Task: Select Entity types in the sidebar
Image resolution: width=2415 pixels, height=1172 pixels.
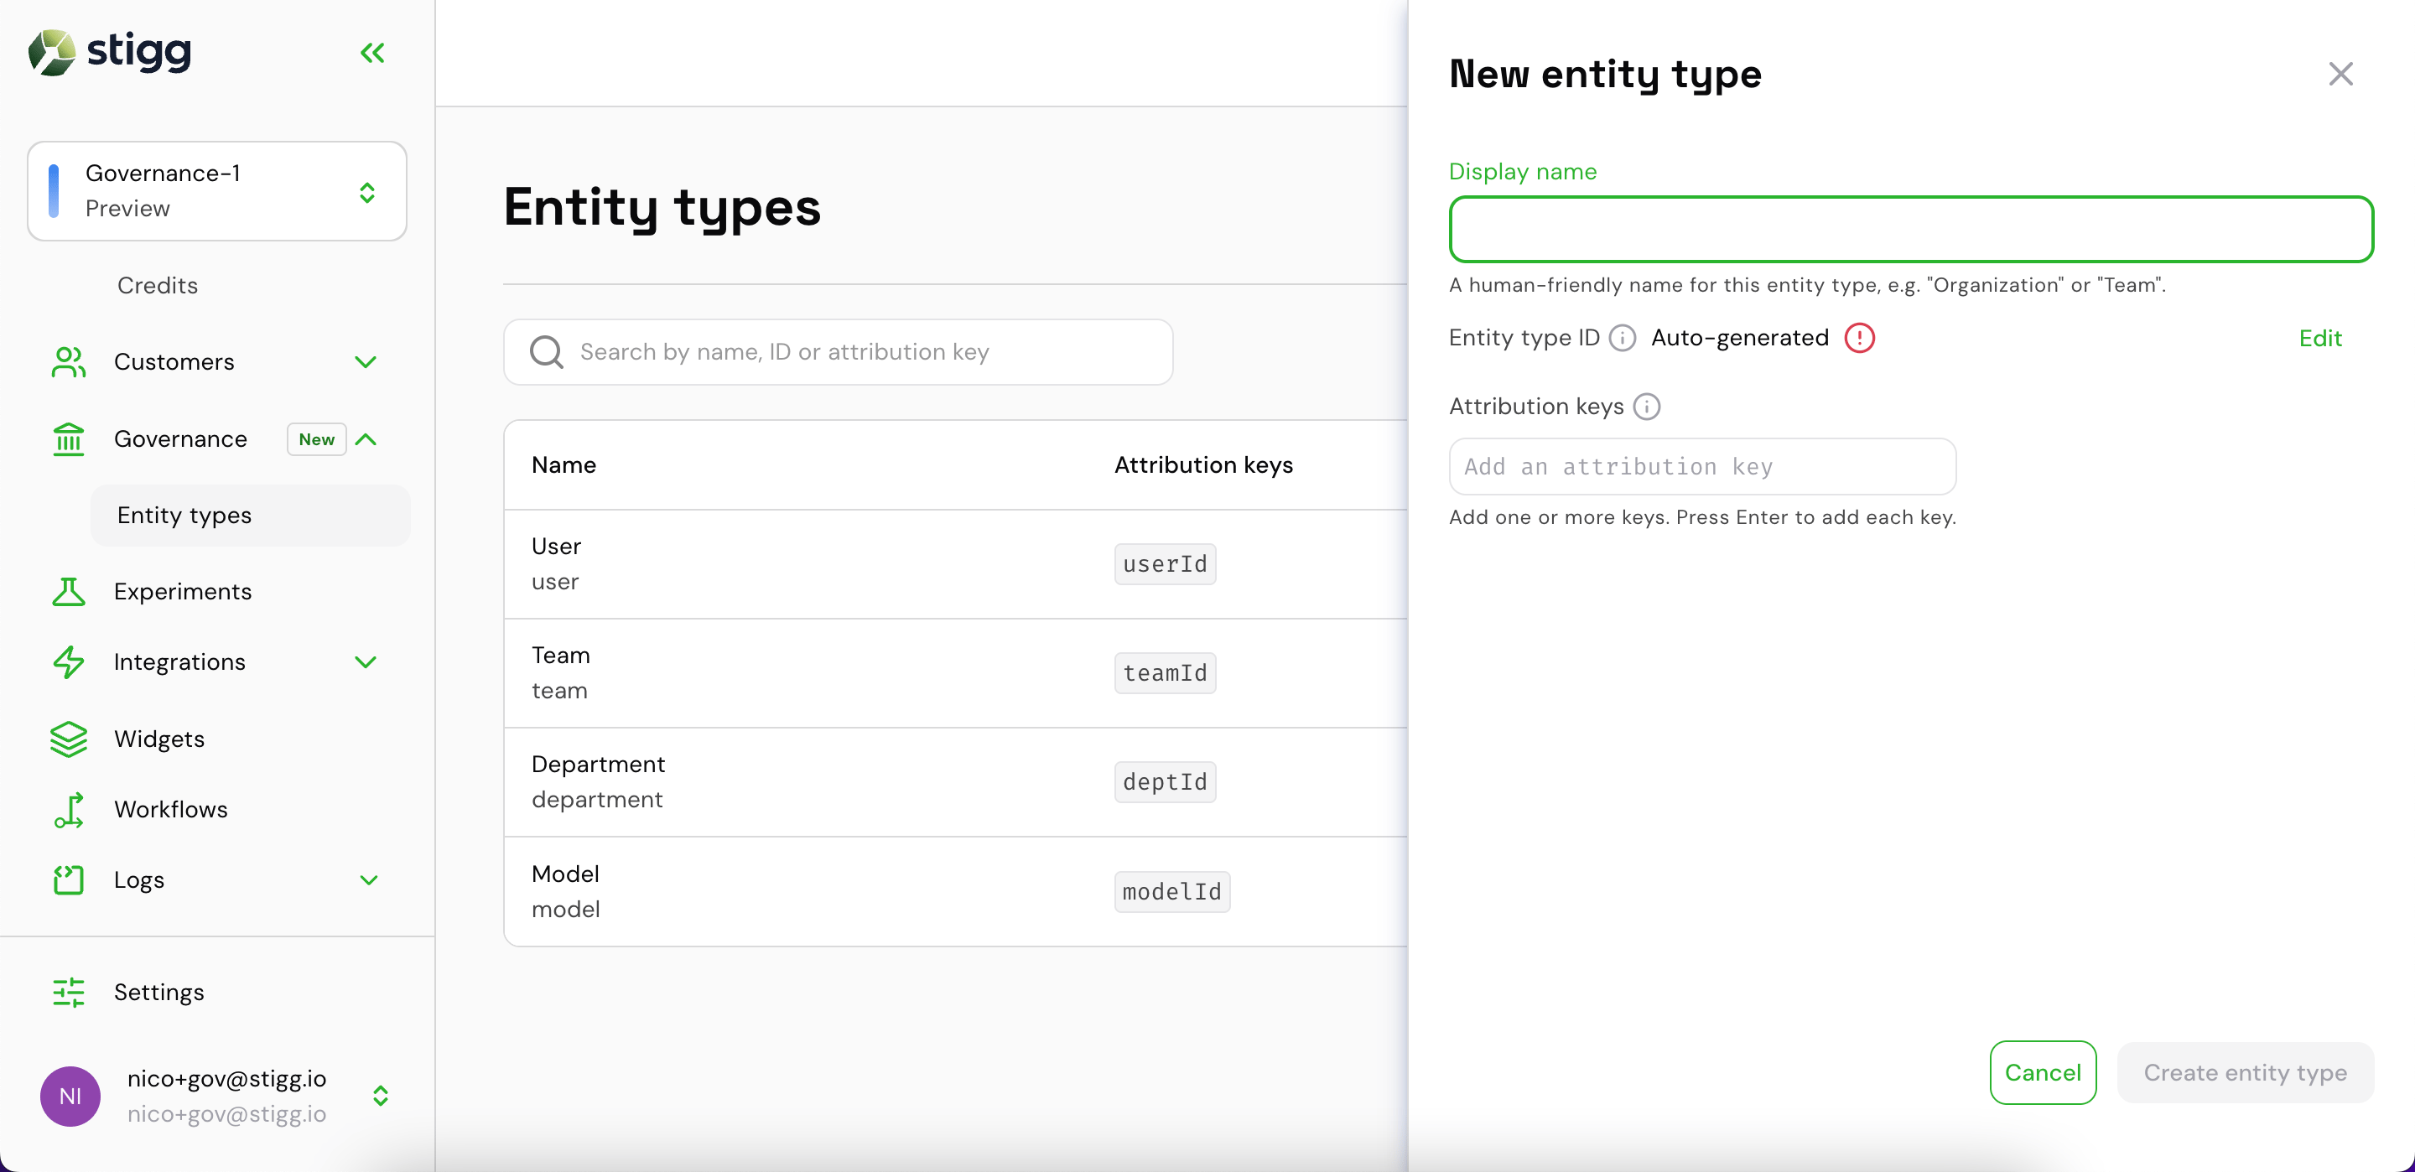Action: coord(251,515)
